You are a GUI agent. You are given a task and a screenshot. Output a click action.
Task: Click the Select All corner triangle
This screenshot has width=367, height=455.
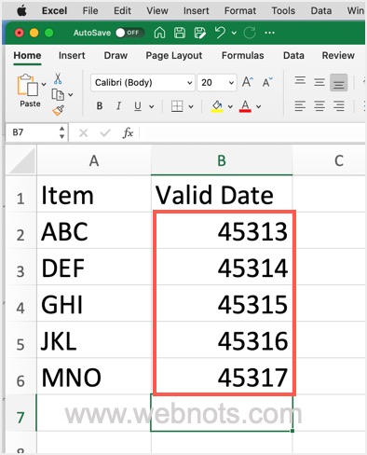20,160
